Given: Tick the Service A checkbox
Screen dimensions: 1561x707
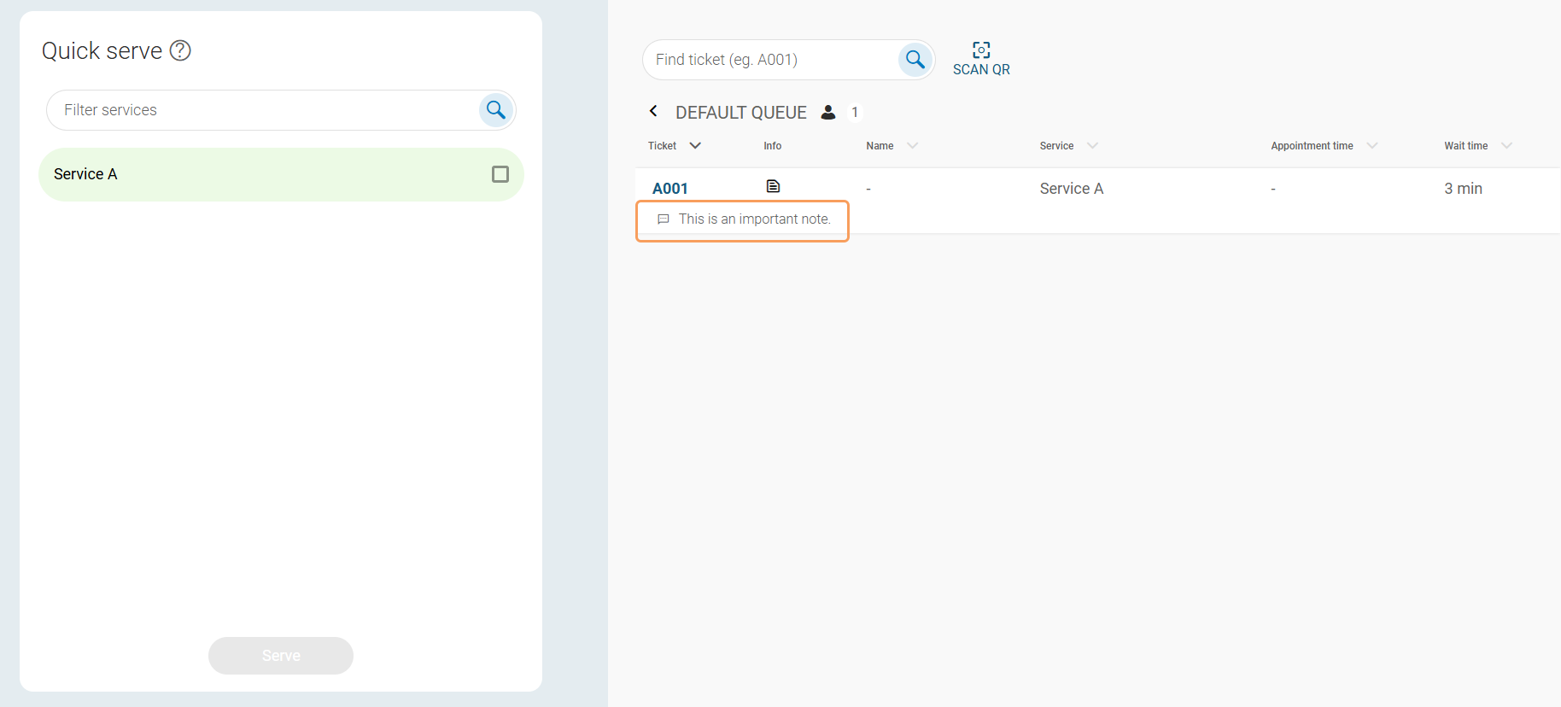Looking at the screenshot, I should click(500, 174).
